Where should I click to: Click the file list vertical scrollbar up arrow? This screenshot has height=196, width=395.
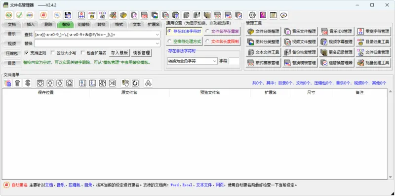390,91
